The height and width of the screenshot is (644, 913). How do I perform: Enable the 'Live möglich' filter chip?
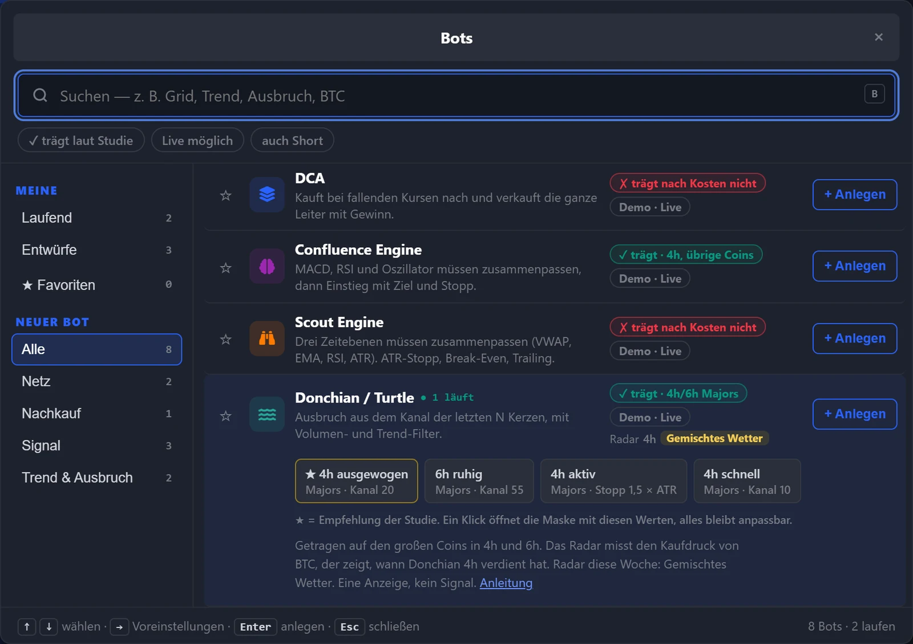pyautogui.click(x=197, y=140)
